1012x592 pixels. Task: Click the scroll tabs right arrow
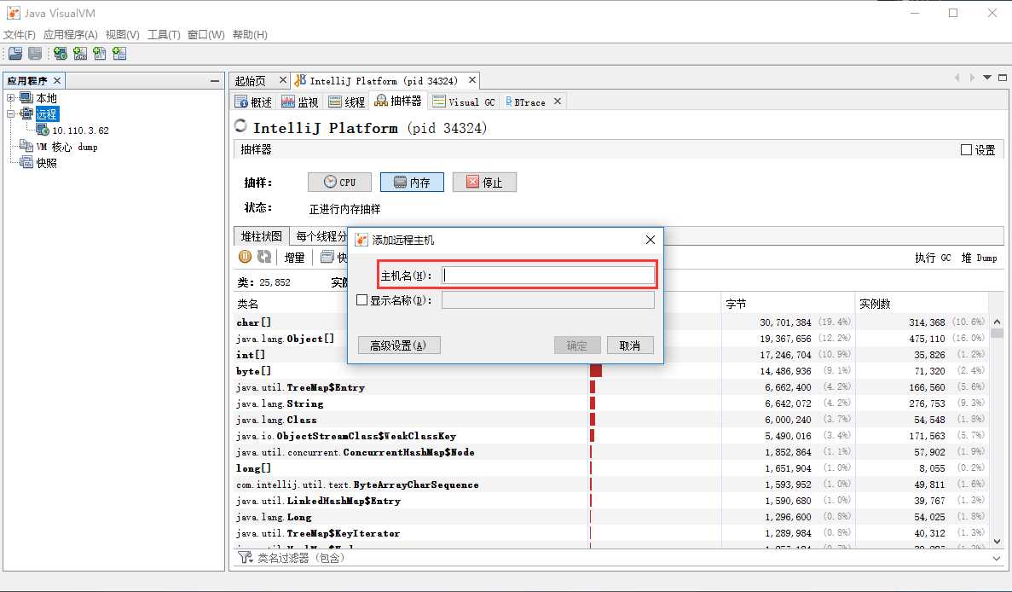[x=972, y=78]
